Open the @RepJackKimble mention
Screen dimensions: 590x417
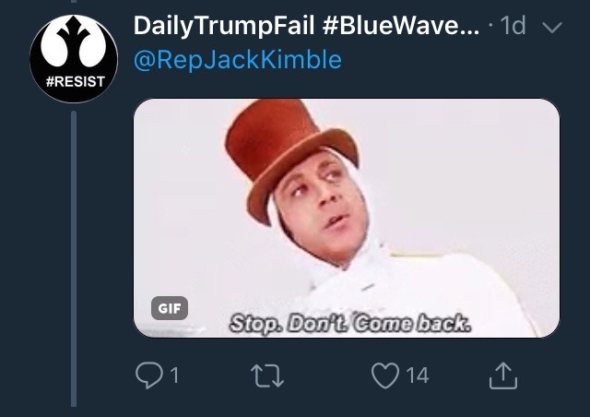[x=238, y=60]
